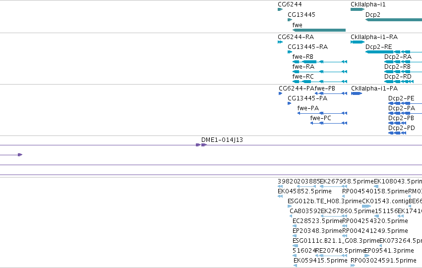Open the CA803592 EST label
The height and width of the screenshot is (268, 422).
(305, 212)
